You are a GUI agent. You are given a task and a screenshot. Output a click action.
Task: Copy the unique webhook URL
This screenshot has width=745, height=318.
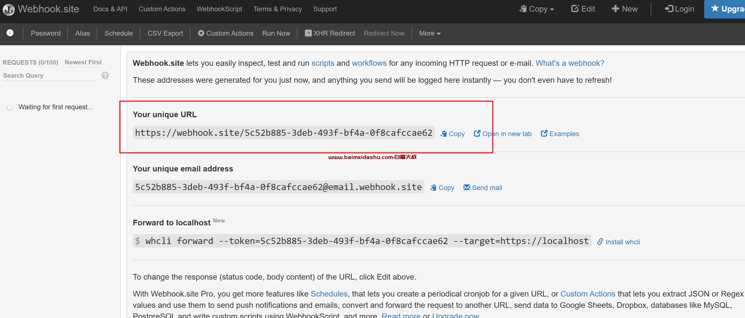click(x=453, y=134)
